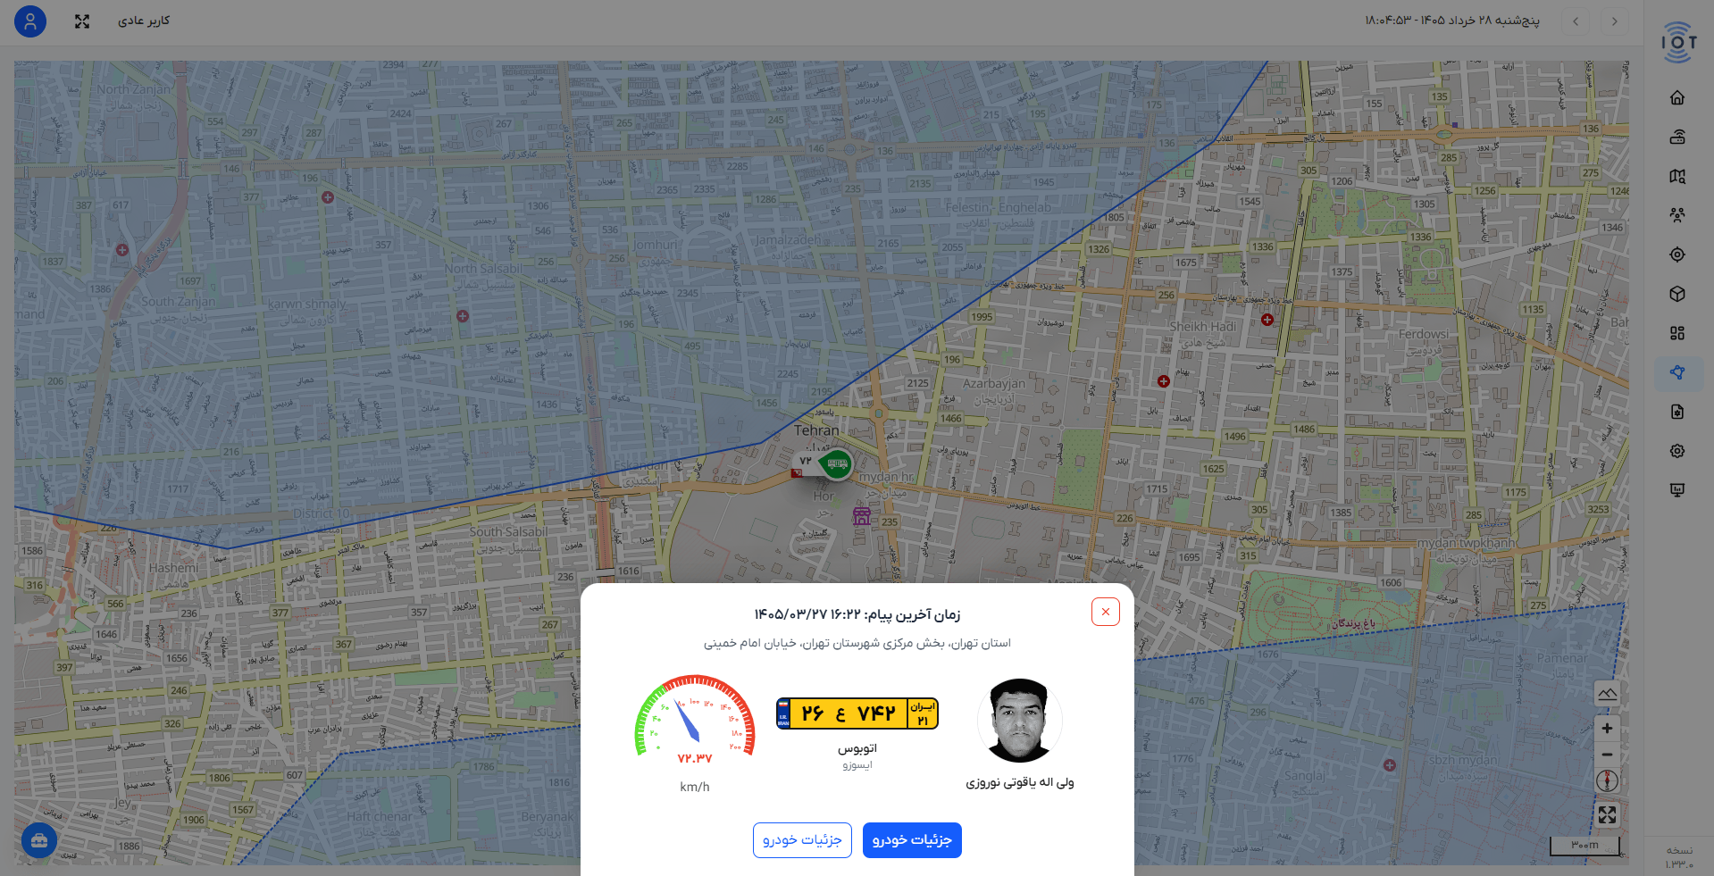The width and height of the screenshot is (1714, 876).
Task: Open the router devices sidebar icon
Action: [1677, 137]
